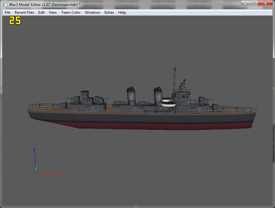Open the Team Color menu
Image resolution: width=275 pixels, height=208 pixels.
pyautogui.click(x=71, y=12)
